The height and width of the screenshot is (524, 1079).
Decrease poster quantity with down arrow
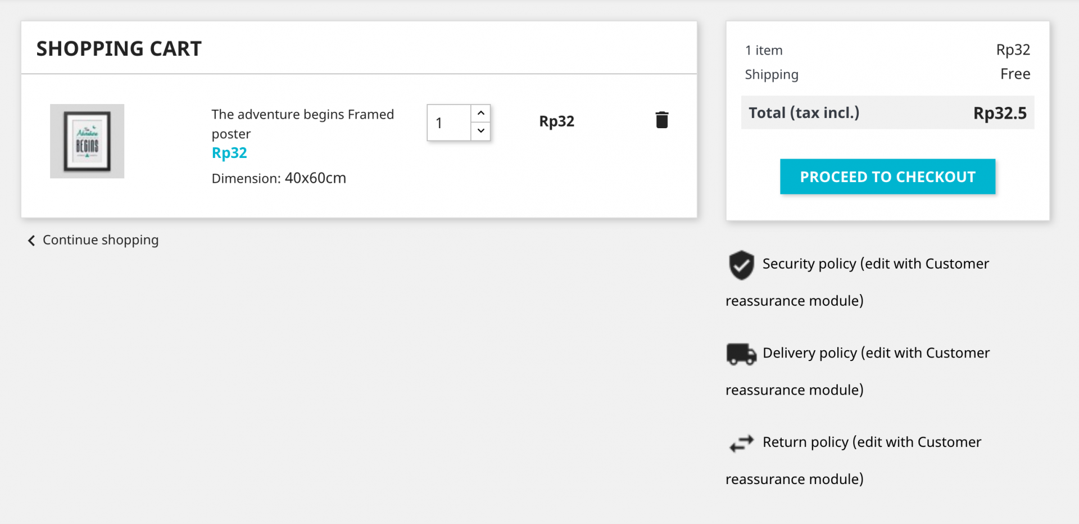click(480, 131)
